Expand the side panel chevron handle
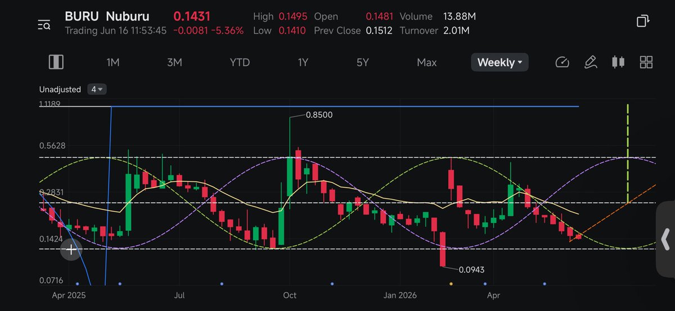 [x=665, y=239]
